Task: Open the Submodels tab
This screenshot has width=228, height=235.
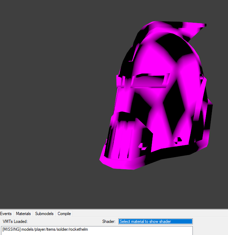Action: coord(44,214)
